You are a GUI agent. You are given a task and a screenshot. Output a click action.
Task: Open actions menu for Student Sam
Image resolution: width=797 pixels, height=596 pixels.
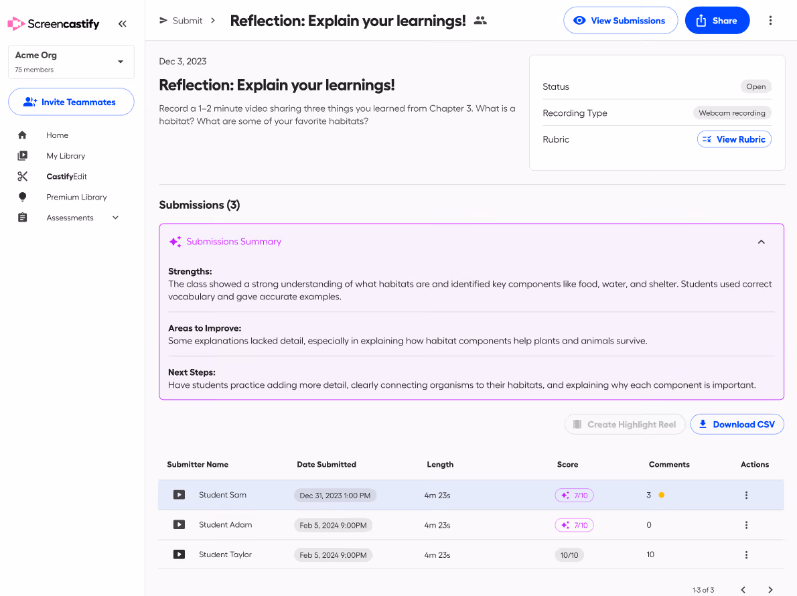click(x=746, y=496)
